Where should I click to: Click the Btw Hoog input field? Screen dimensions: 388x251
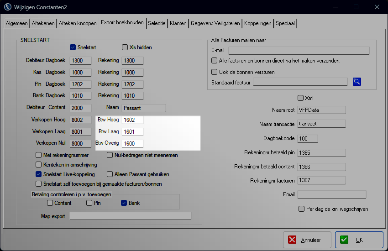coord(132,120)
